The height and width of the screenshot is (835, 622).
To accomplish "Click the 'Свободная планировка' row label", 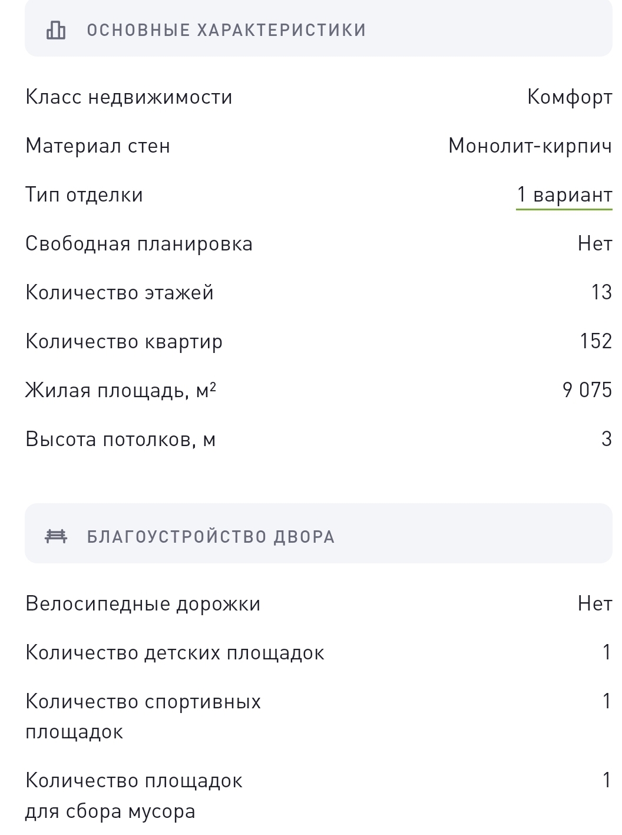I will coord(139,244).
